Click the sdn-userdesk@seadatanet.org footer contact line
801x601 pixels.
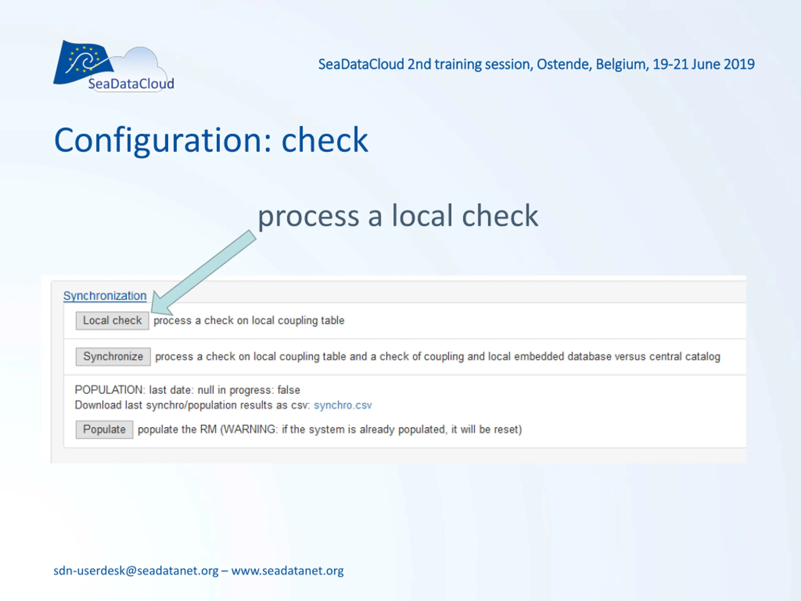pos(198,571)
